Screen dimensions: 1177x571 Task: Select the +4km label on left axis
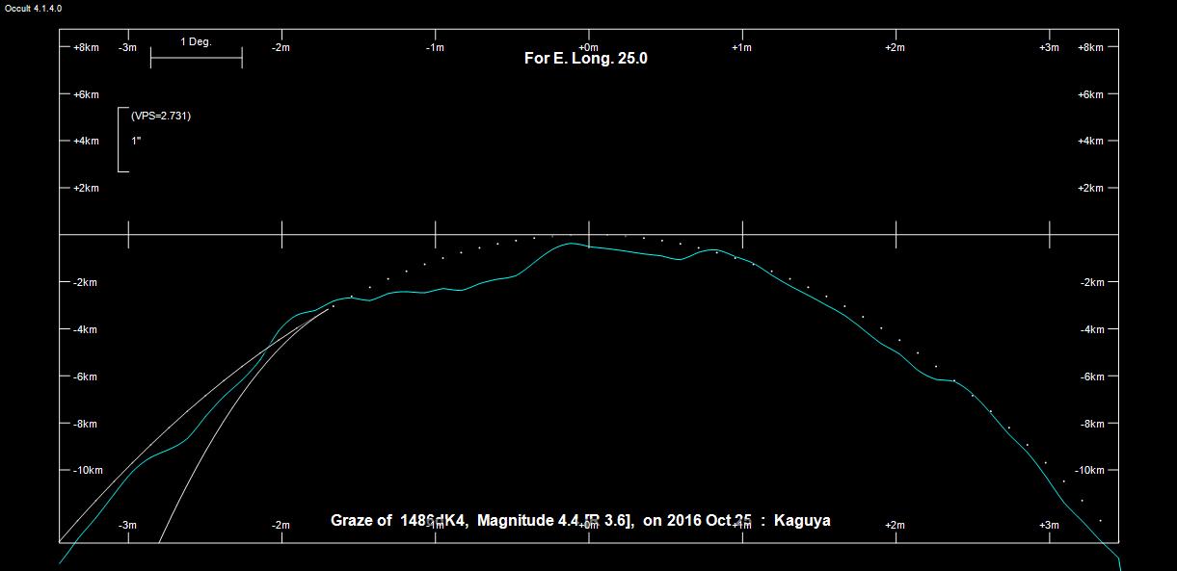[86, 142]
